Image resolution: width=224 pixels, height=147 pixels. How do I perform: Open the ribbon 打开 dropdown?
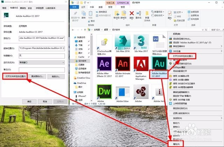178,13
